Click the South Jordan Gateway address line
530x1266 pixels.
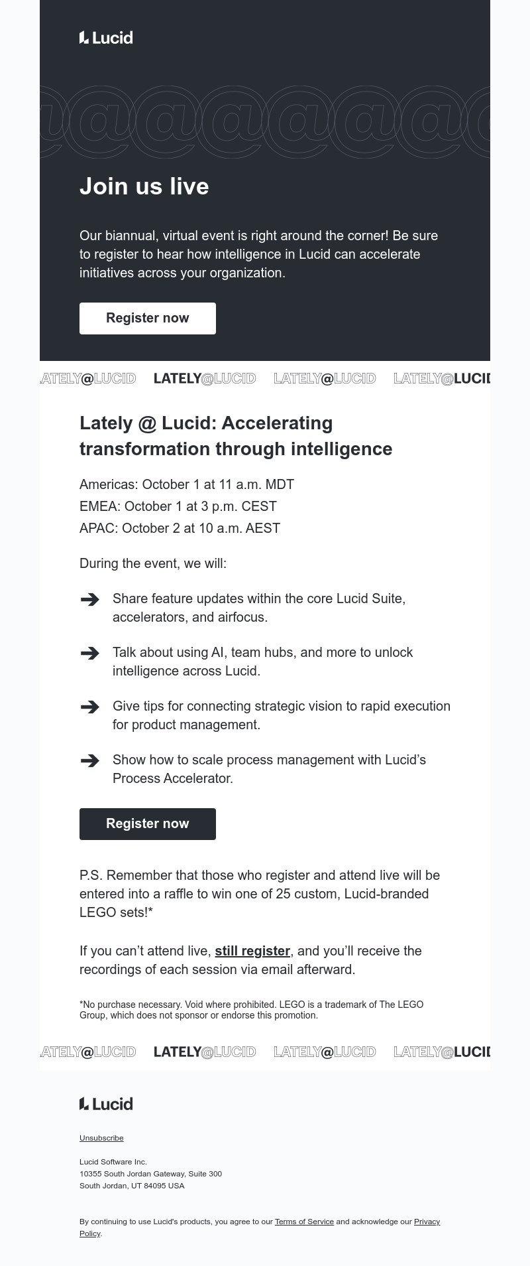(150, 1174)
